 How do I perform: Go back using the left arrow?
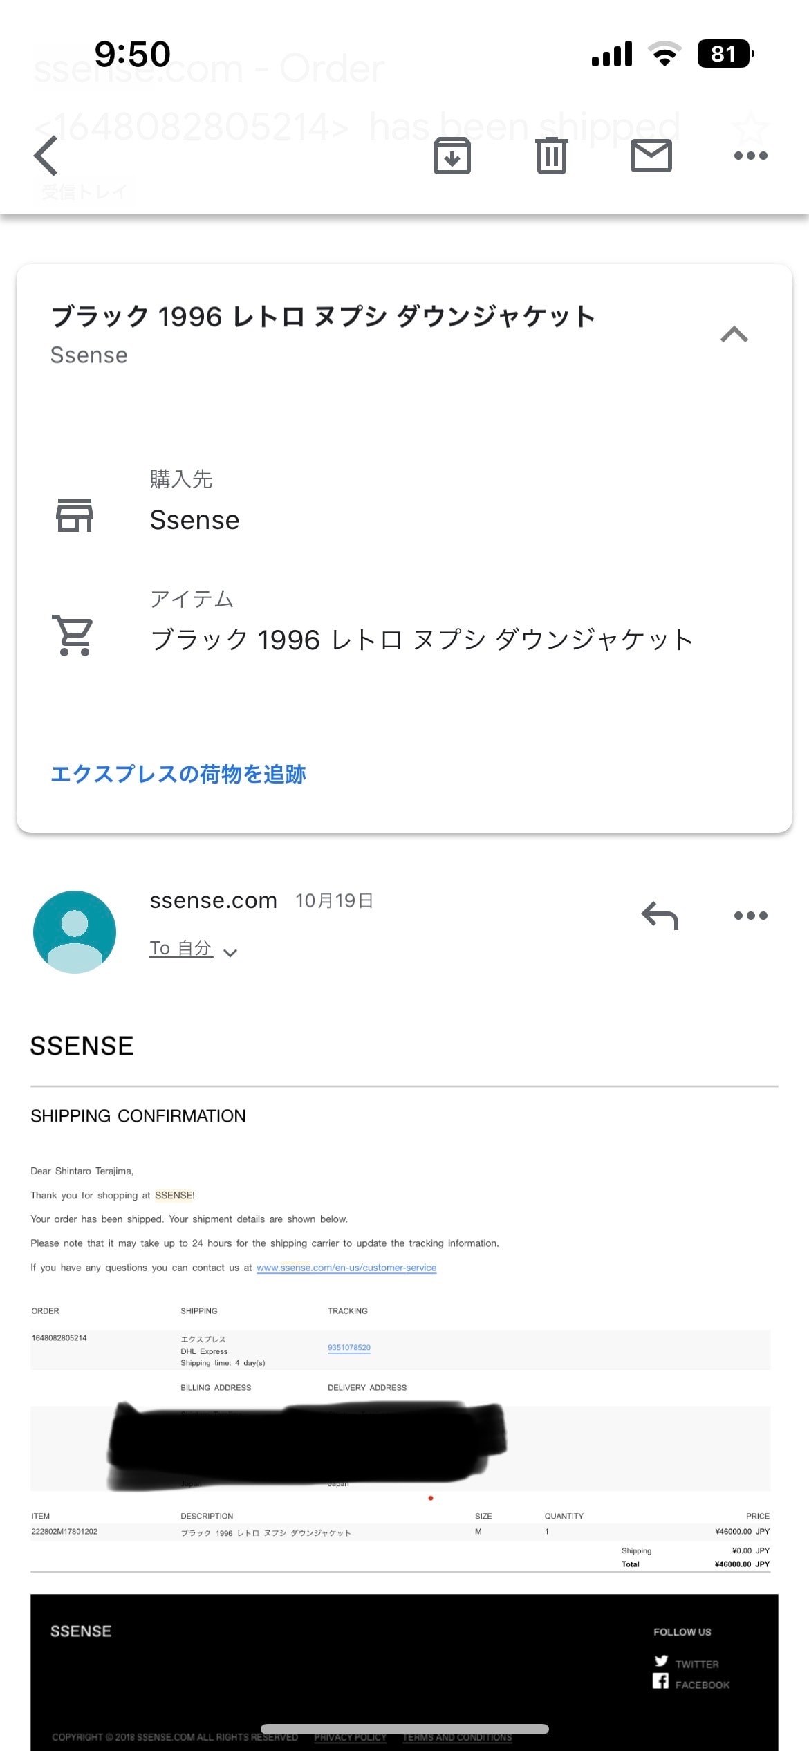[46, 156]
